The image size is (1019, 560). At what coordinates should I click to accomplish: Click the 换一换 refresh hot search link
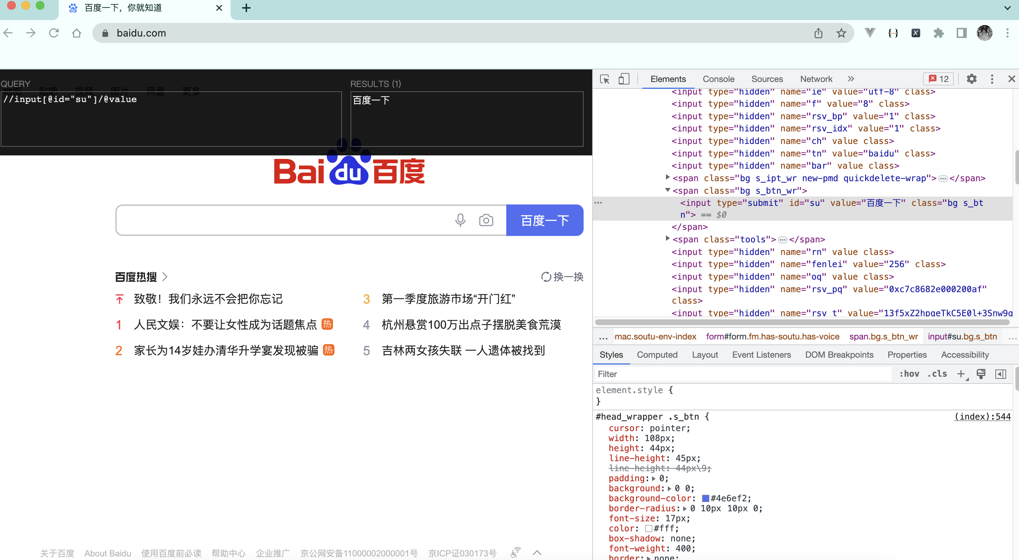(x=562, y=277)
